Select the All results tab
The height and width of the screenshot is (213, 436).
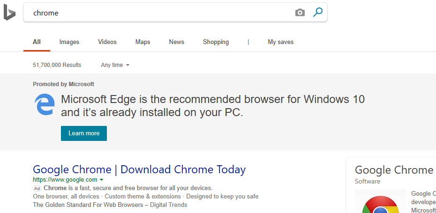[37, 42]
